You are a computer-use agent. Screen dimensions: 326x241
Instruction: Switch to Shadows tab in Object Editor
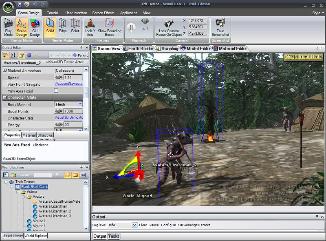45,135
